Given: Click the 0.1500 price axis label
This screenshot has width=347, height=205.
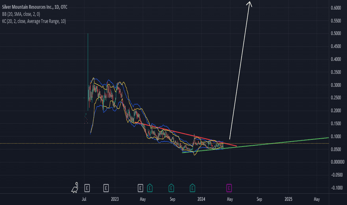Looking at the screenshot, I should pyautogui.click(x=336, y=123).
